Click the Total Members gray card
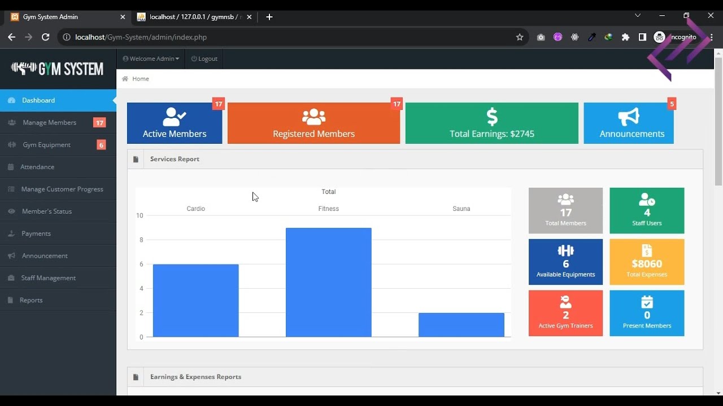This screenshot has height=406, width=723. coord(565,211)
